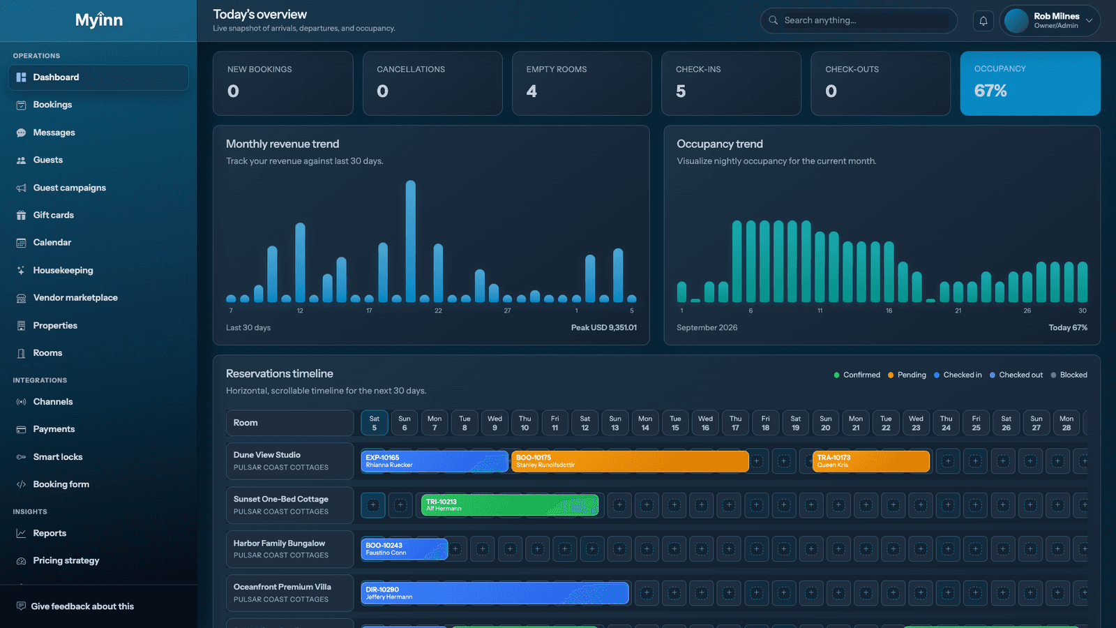Select the Sat 5 date column header
Screen dimensions: 1116x628
coord(375,423)
